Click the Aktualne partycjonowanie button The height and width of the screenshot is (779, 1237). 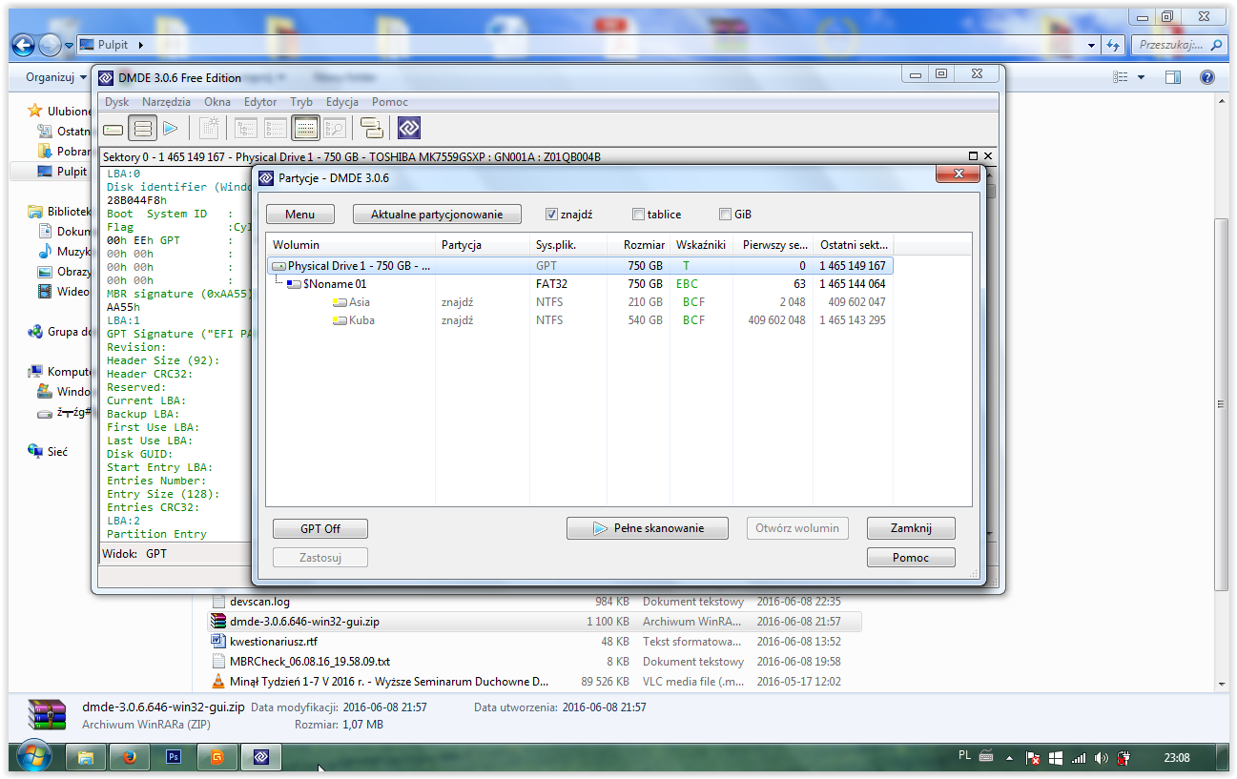pyautogui.click(x=437, y=215)
